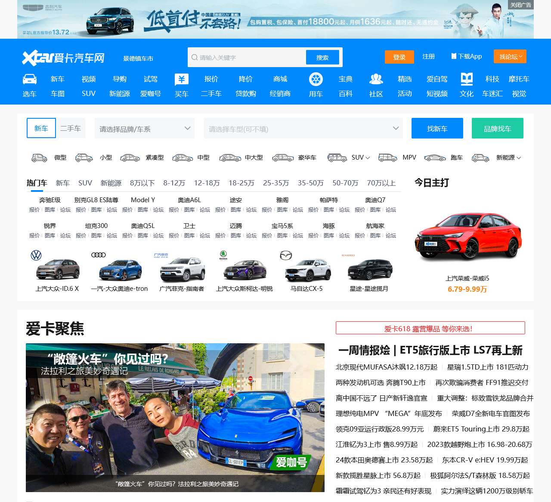The image size is (551, 502).
Task: Click the SUV body type icon
Action: 337,158
